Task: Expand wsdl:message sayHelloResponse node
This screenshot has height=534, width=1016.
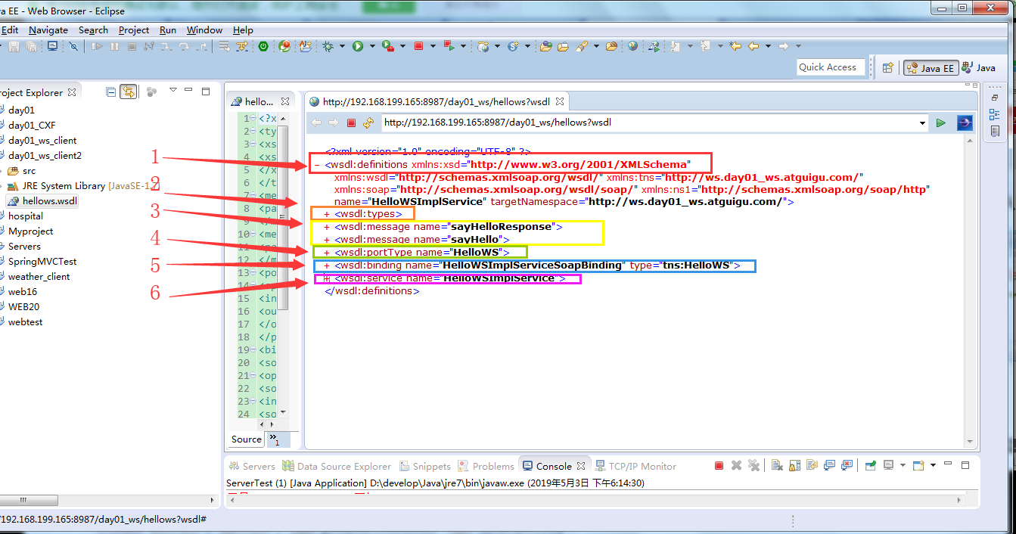Action: (327, 226)
